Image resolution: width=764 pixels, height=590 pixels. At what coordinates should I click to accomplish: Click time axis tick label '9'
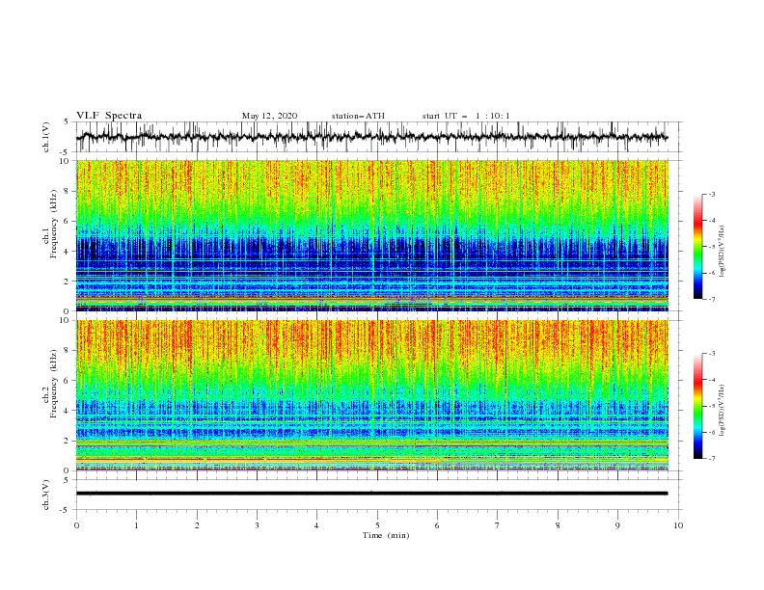[x=617, y=525]
